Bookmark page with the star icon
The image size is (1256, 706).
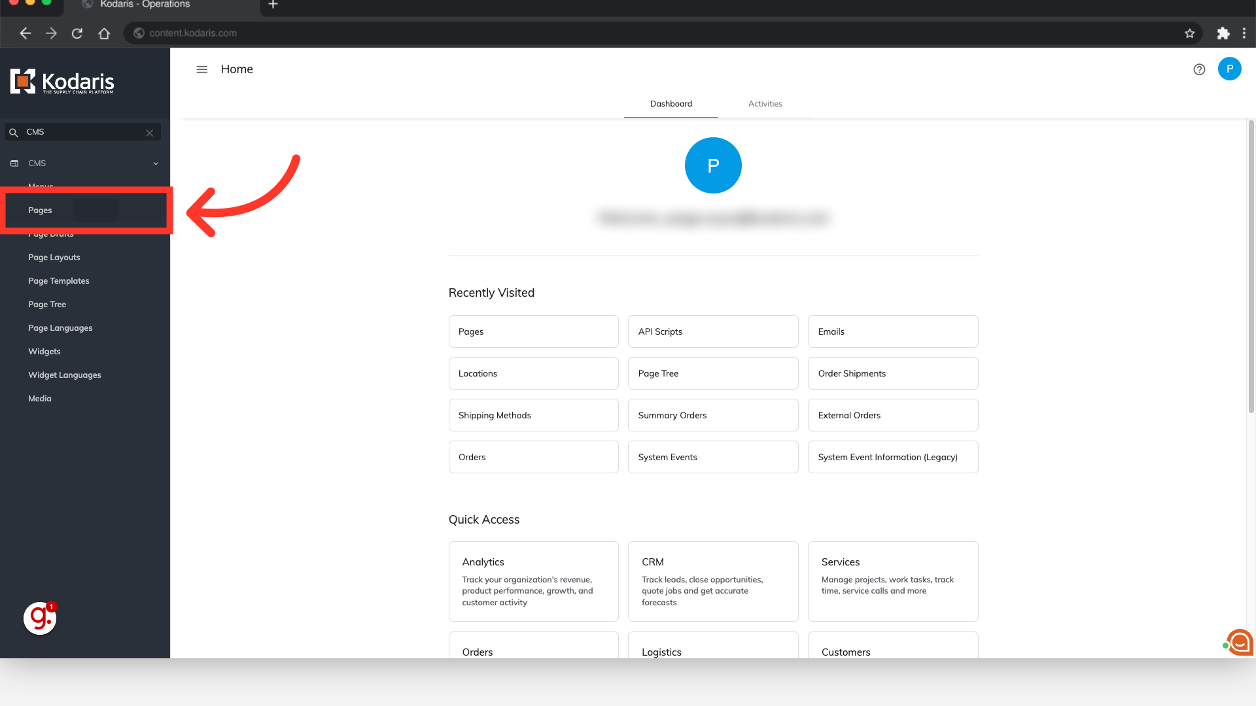1189,33
